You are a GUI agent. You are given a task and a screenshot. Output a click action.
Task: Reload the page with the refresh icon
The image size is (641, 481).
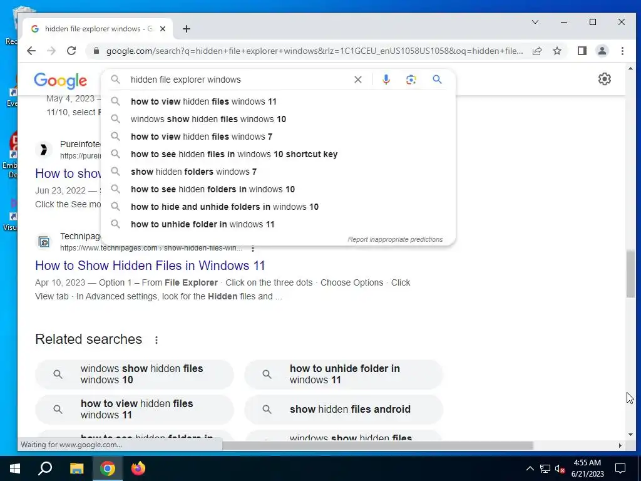pos(71,51)
